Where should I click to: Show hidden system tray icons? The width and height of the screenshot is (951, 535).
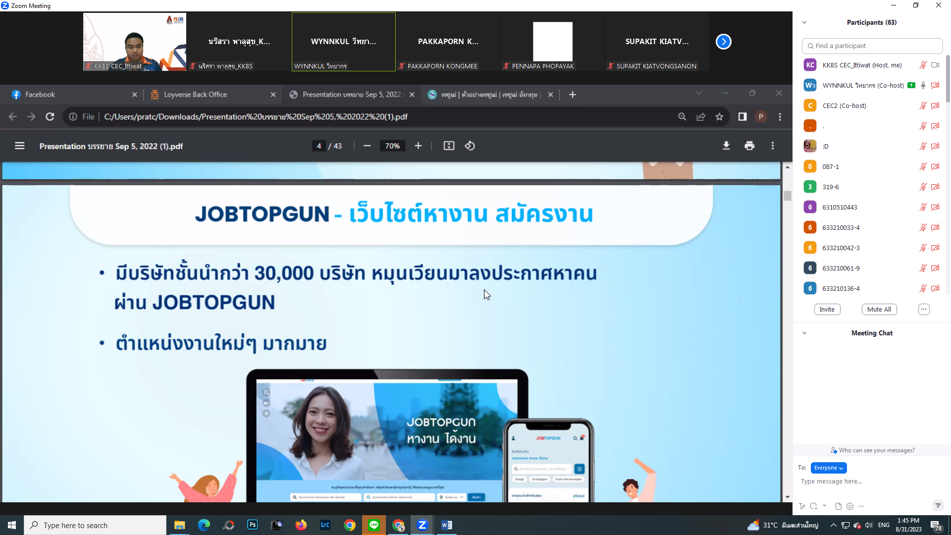833,525
